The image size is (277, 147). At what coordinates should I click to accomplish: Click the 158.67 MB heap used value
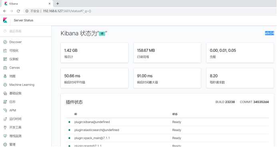[146, 50]
